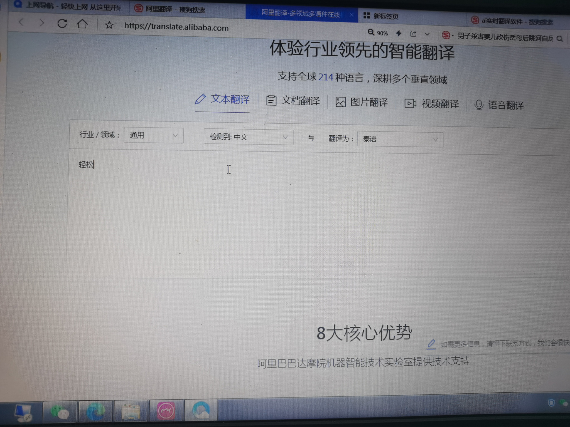Click the home page icon
This screenshot has width=570, height=427.
(x=82, y=24)
